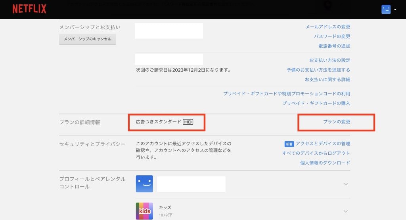Click すべてのデバイスからログアウト link
This screenshot has width=406, height=220.
[316, 153]
